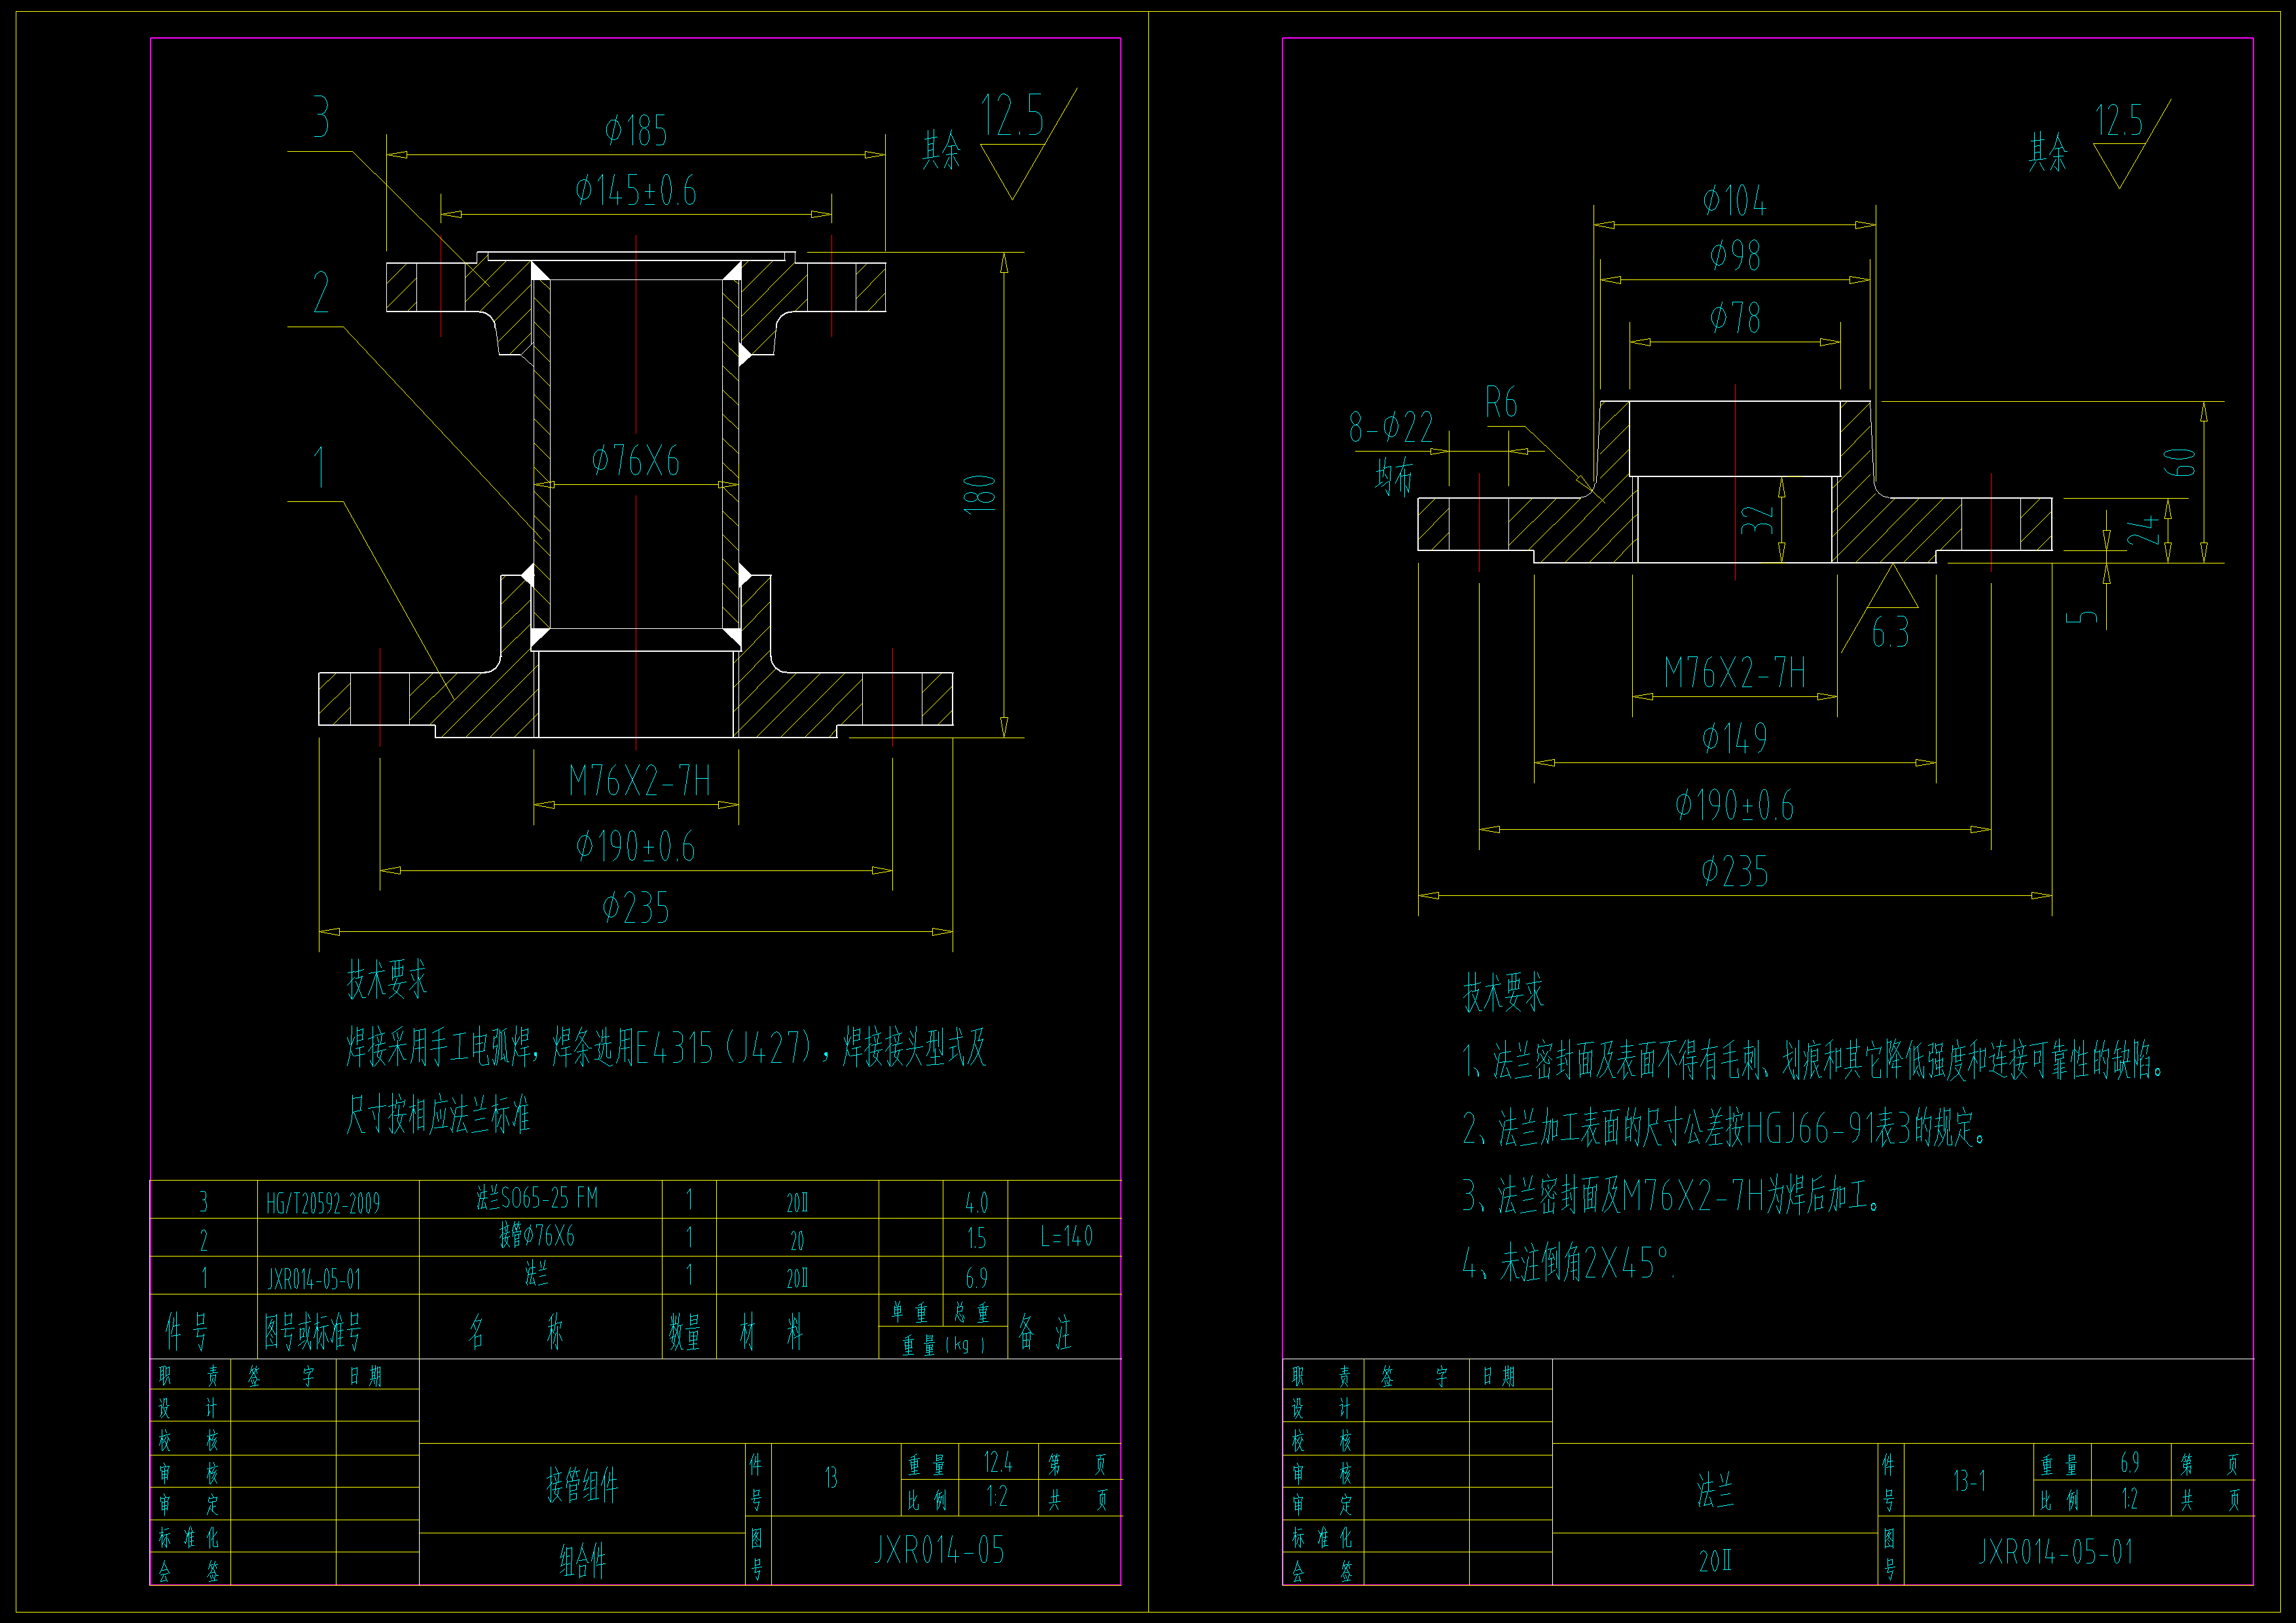
Task: Click balloon number "2" leader label
Action: [321, 293]
